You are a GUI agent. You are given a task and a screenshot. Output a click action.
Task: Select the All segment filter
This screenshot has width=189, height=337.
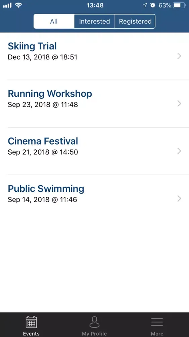tap(54, 21)
